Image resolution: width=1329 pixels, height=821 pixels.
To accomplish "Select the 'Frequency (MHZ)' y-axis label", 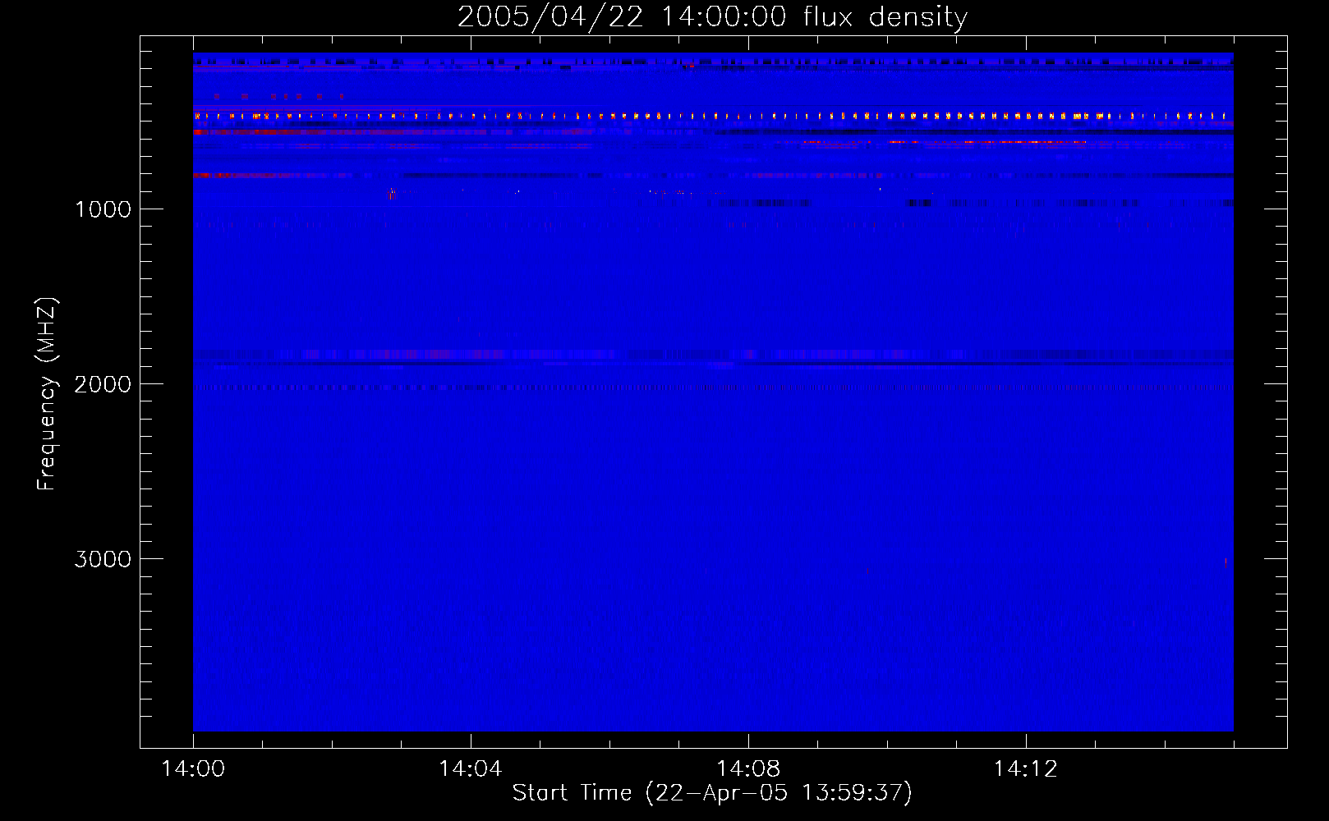I will pyautogui.click(x=47, y=394).
